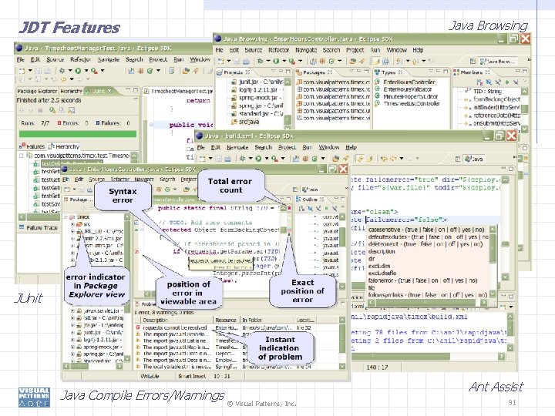Select 'TID : String' in the Members view
Screen dimensions: 555x416
click(487, 91)
